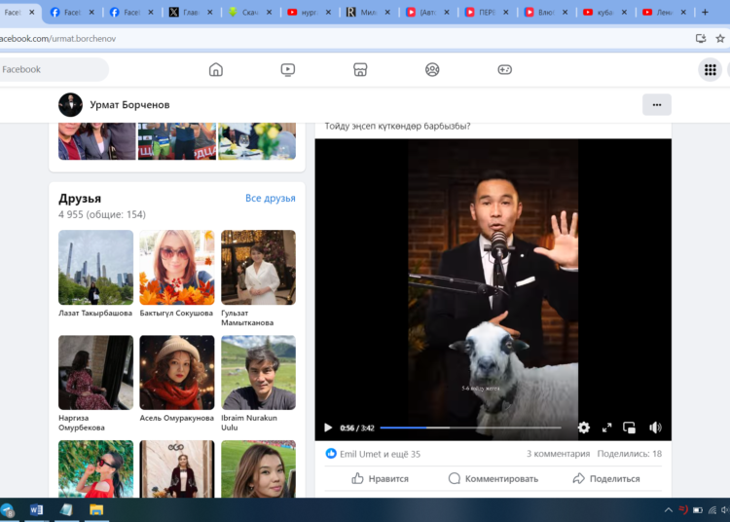The image size is (730, 522).
Task: Show hidden icons in system tray
Action: click(x=668, y=510)
